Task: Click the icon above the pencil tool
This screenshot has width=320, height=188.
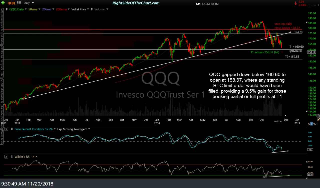Action: pos(318,116)
